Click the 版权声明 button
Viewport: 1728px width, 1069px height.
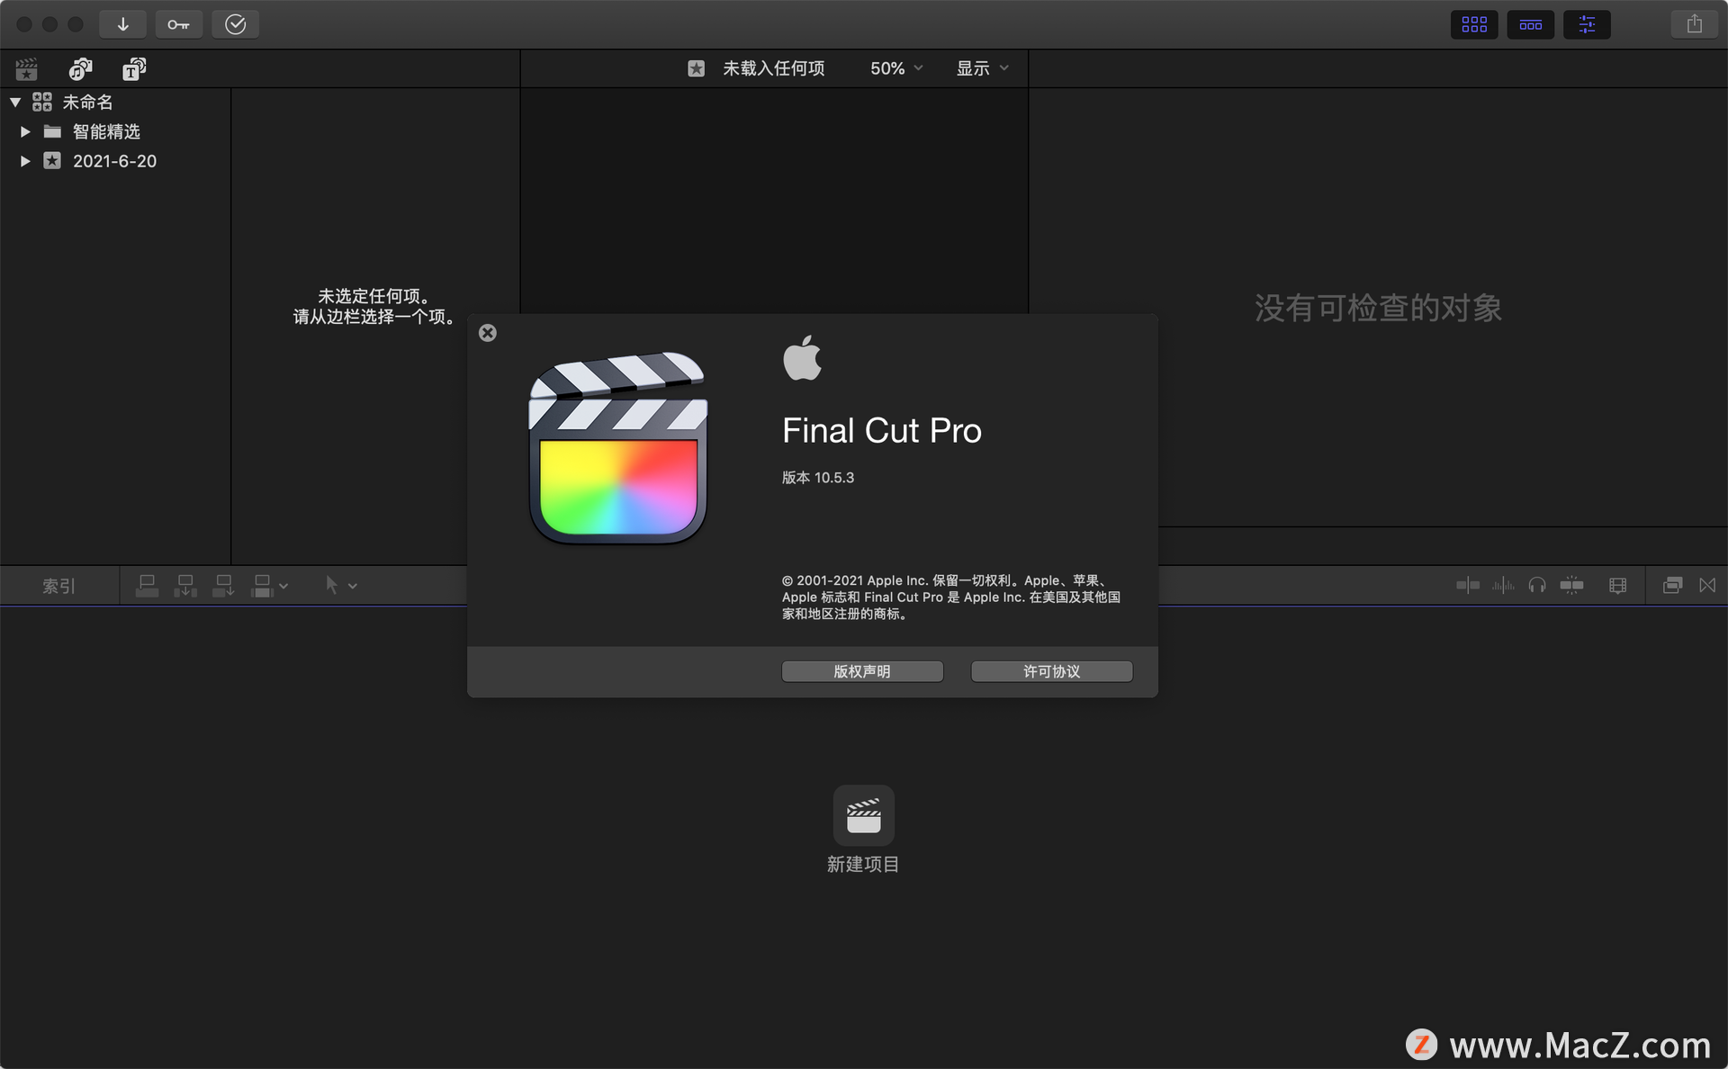862,671
